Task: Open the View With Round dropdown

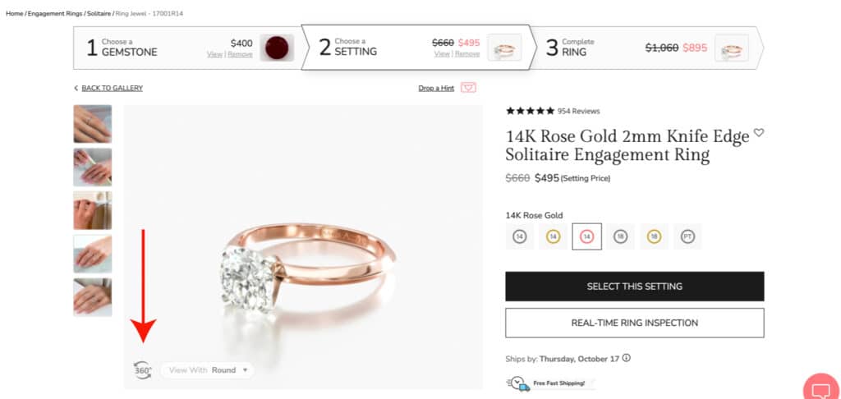Action: tap(208, 370)
